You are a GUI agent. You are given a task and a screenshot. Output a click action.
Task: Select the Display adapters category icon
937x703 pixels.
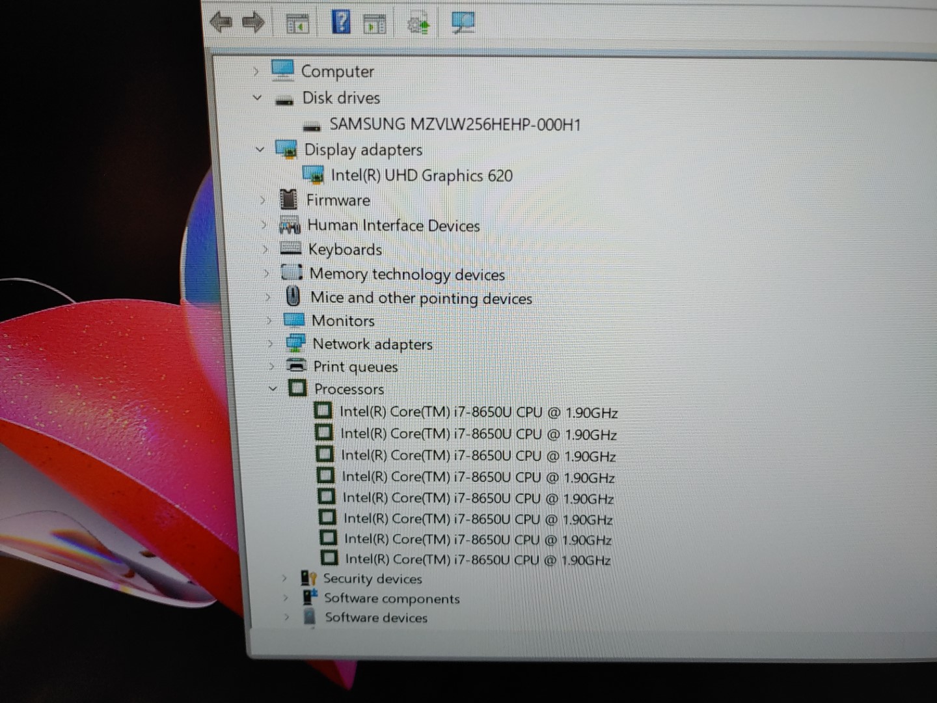(x=286, y=149)
